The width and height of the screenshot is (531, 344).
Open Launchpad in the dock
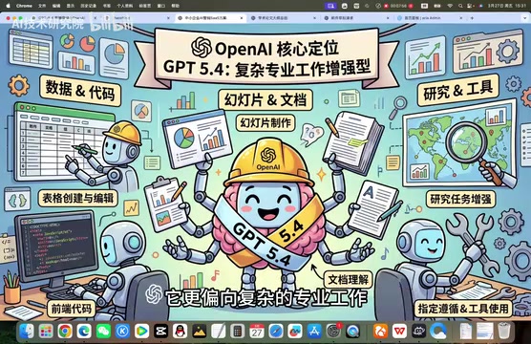tap(46, 331)
